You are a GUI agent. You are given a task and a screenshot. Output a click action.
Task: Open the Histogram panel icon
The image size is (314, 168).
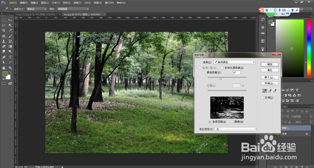(263, 33)
